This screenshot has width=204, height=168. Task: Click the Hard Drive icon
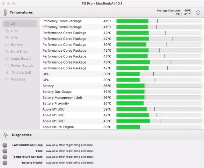point(7,52)
